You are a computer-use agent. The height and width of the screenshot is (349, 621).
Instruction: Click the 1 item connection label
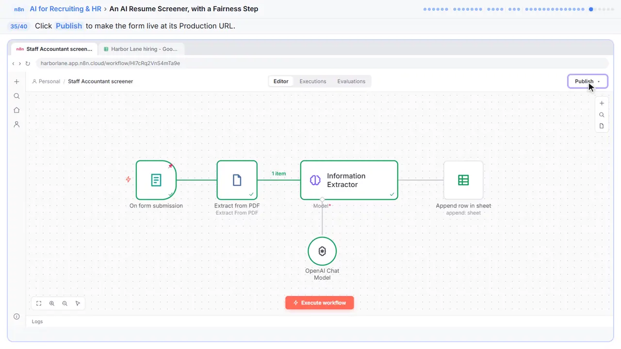coord(278,174)
